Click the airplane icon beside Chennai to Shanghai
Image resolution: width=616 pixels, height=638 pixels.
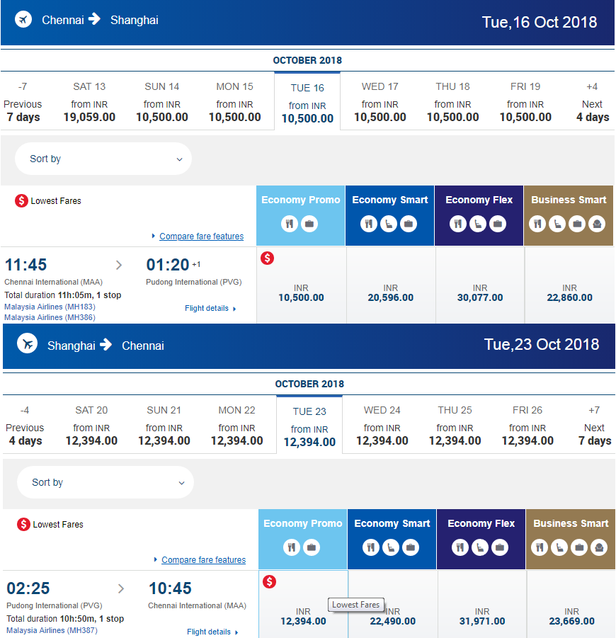23,19
